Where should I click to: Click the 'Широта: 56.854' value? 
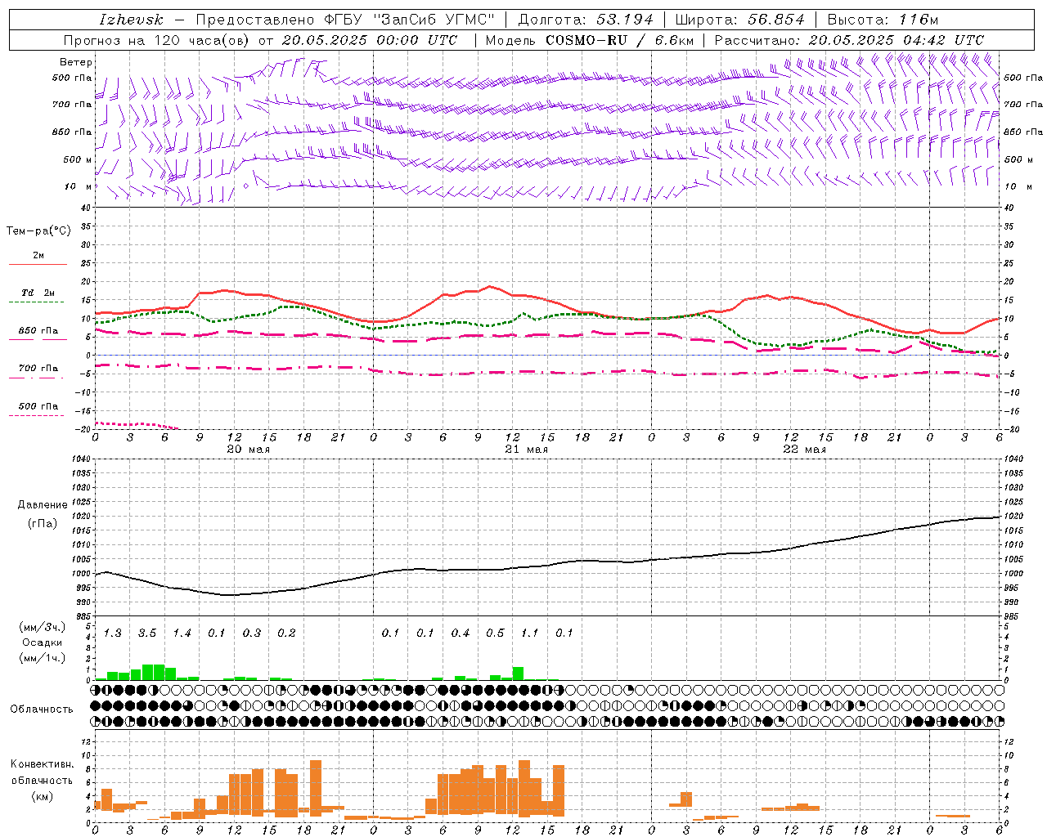740,20
